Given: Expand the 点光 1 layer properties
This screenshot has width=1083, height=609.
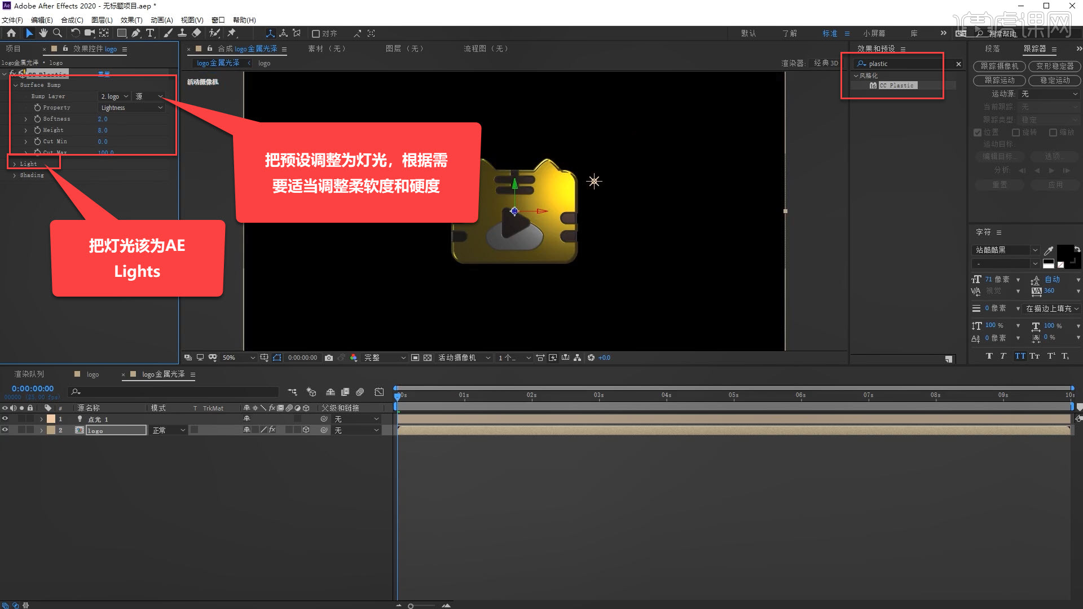Looking at the screenshot, I should click(41, 419).
